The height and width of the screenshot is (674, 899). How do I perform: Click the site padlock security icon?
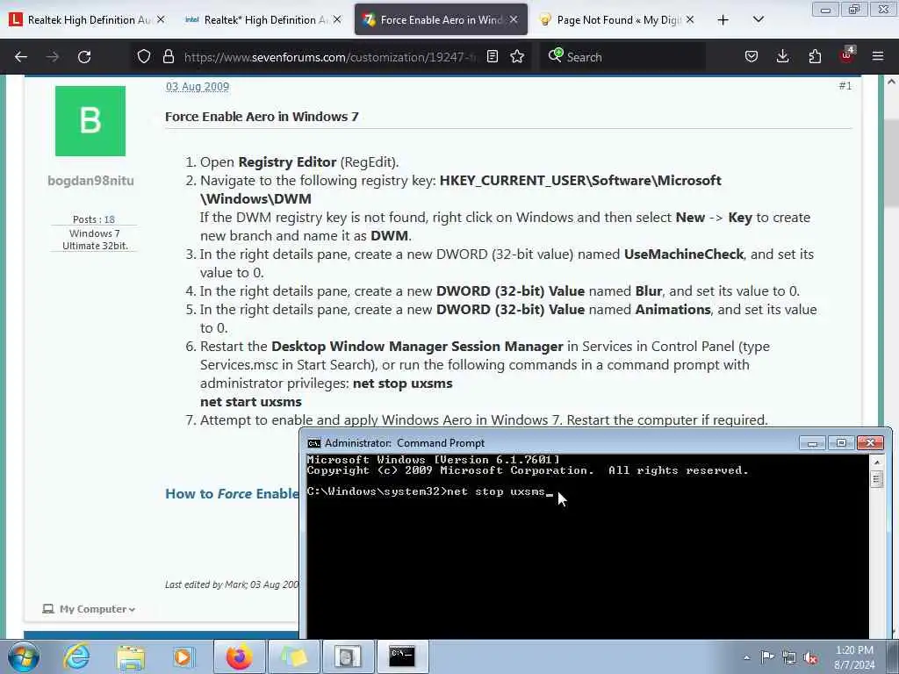pyautogui.click(x=168, y=57)
